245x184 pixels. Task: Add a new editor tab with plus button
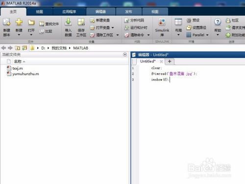170,61
